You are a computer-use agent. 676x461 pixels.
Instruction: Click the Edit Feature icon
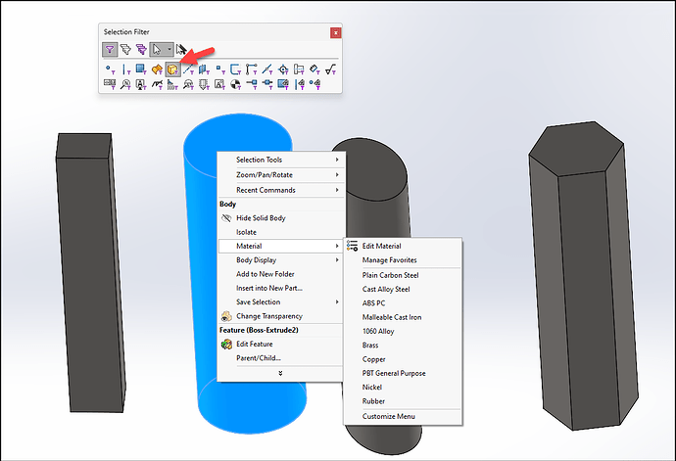(x=227, y=345)
